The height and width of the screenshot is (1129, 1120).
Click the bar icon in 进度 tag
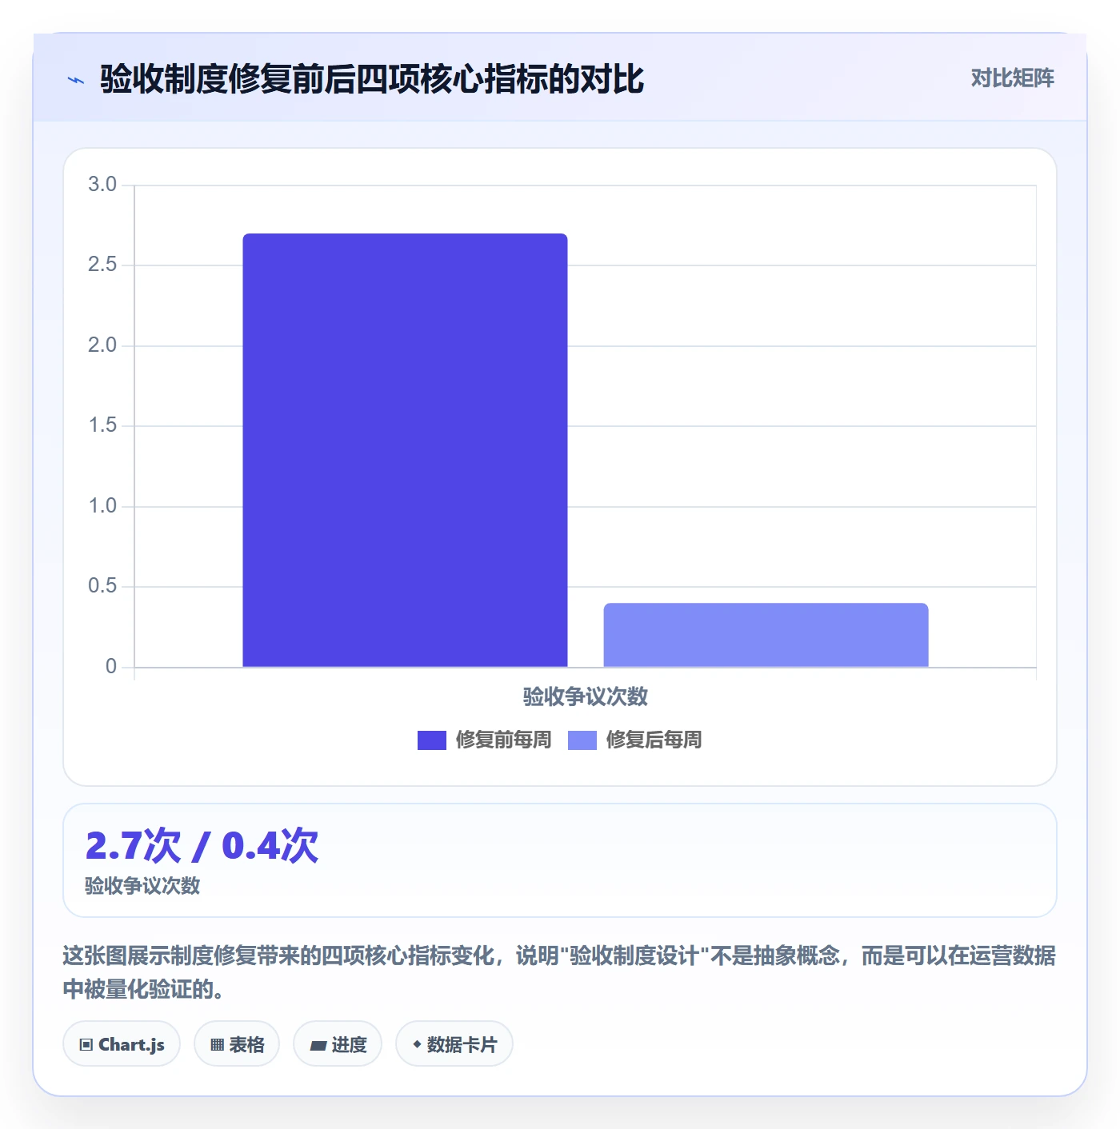point(318,1045)
